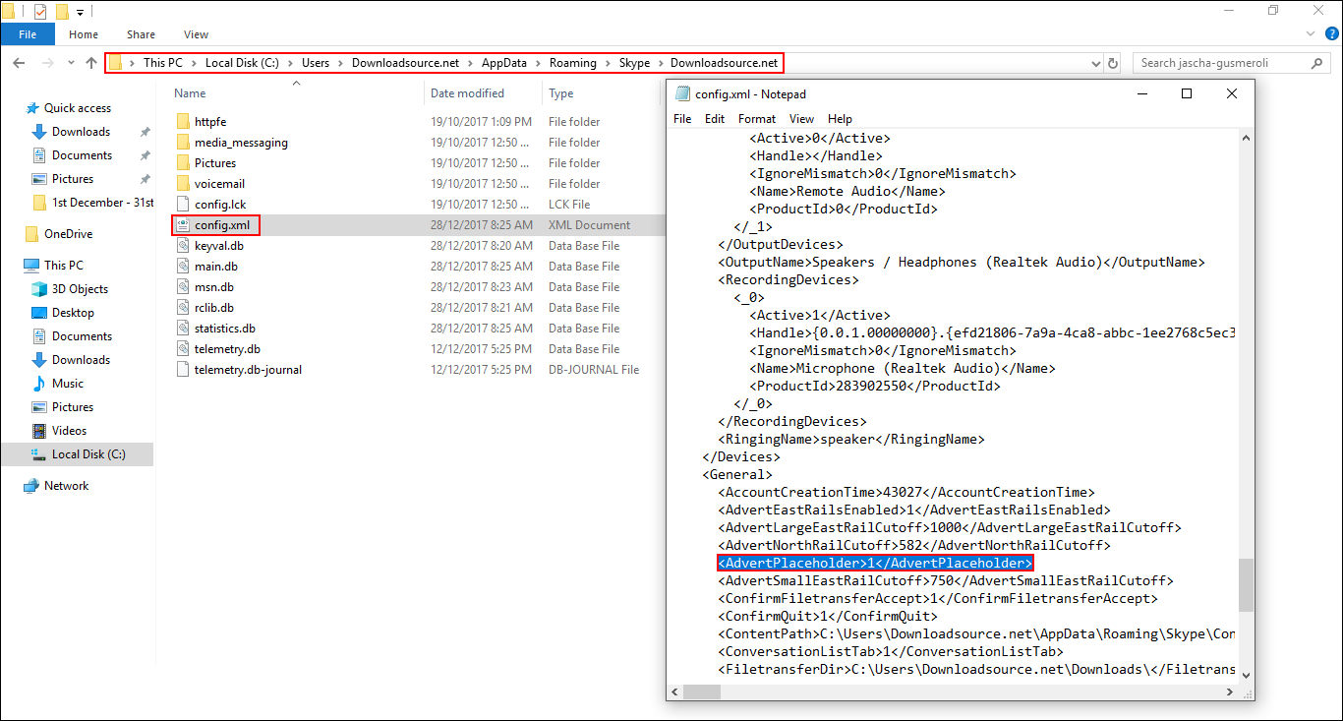Screen dimensions: 1343x721
Task: Open pinned Pictures under Quick access
Action: pos(73,179)
